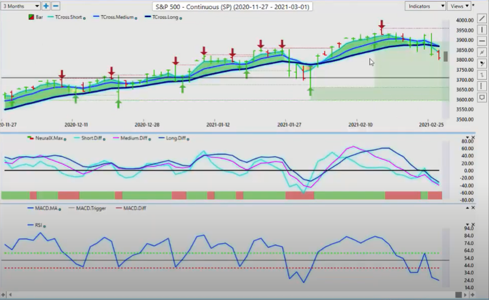Click the crossed-circle drawing tool icon
This screenshot has width=489, height=300.
(x=482, y=52)
